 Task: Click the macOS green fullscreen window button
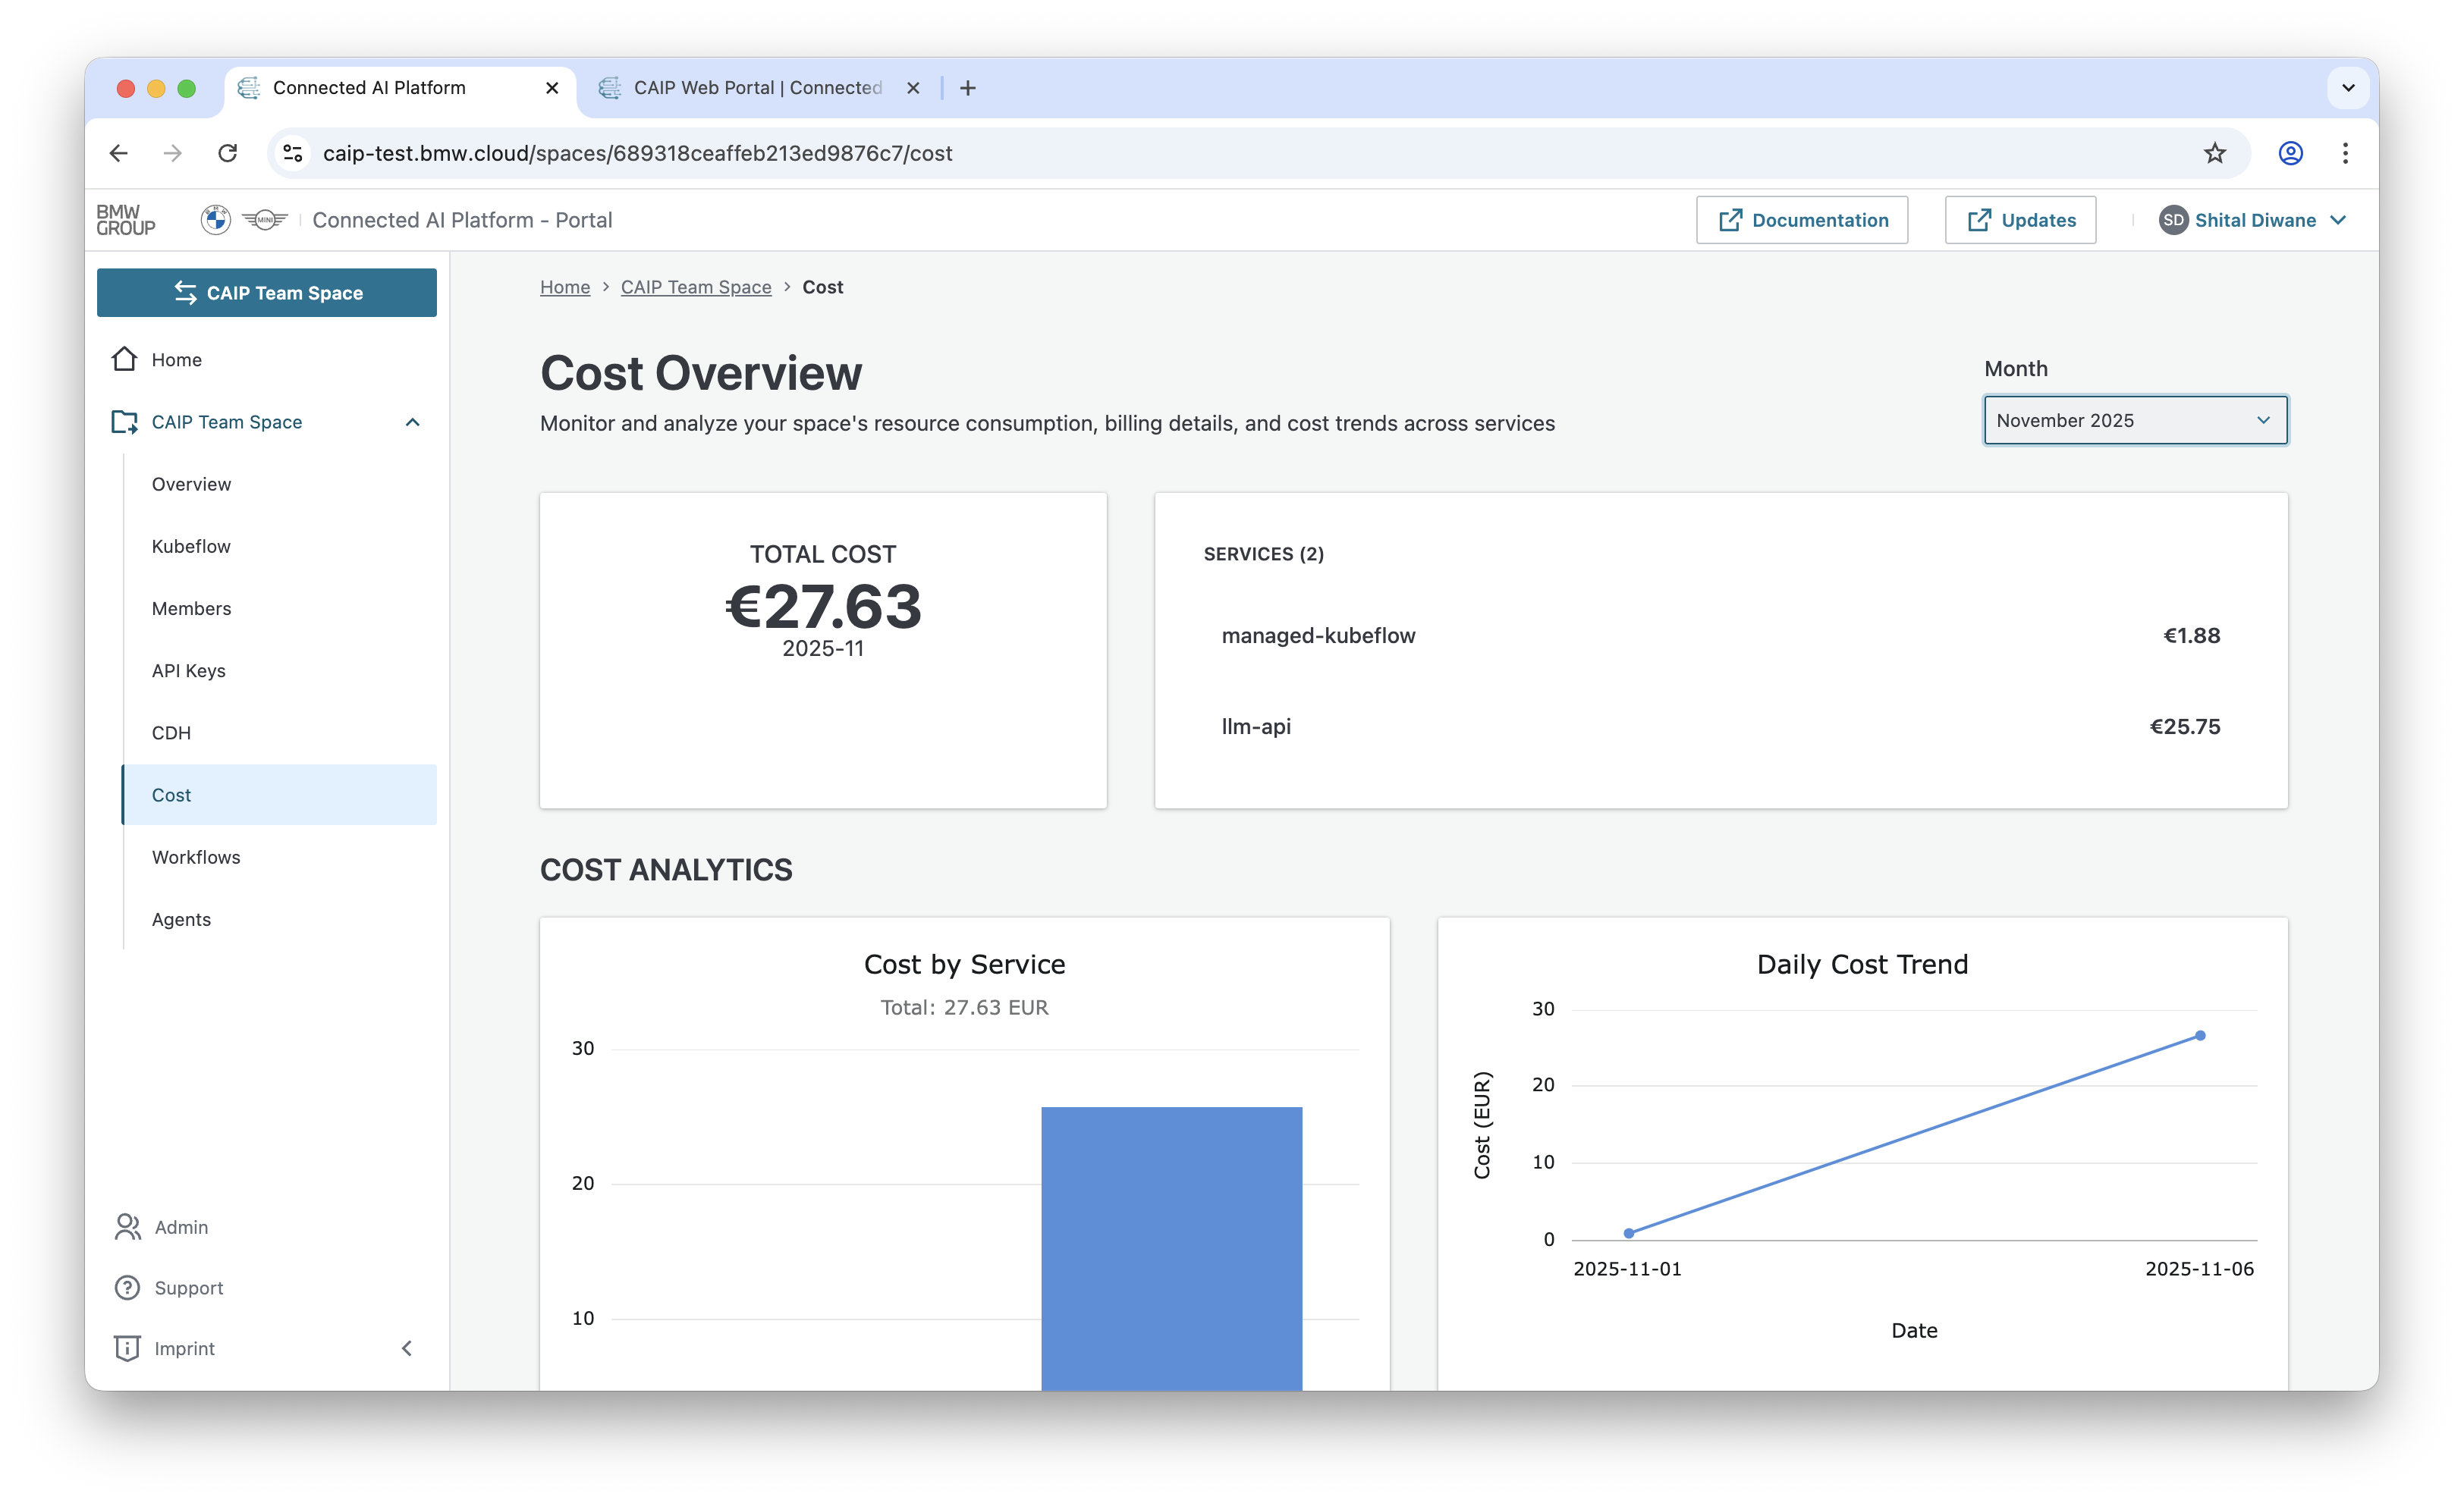[x=186, y=88]
